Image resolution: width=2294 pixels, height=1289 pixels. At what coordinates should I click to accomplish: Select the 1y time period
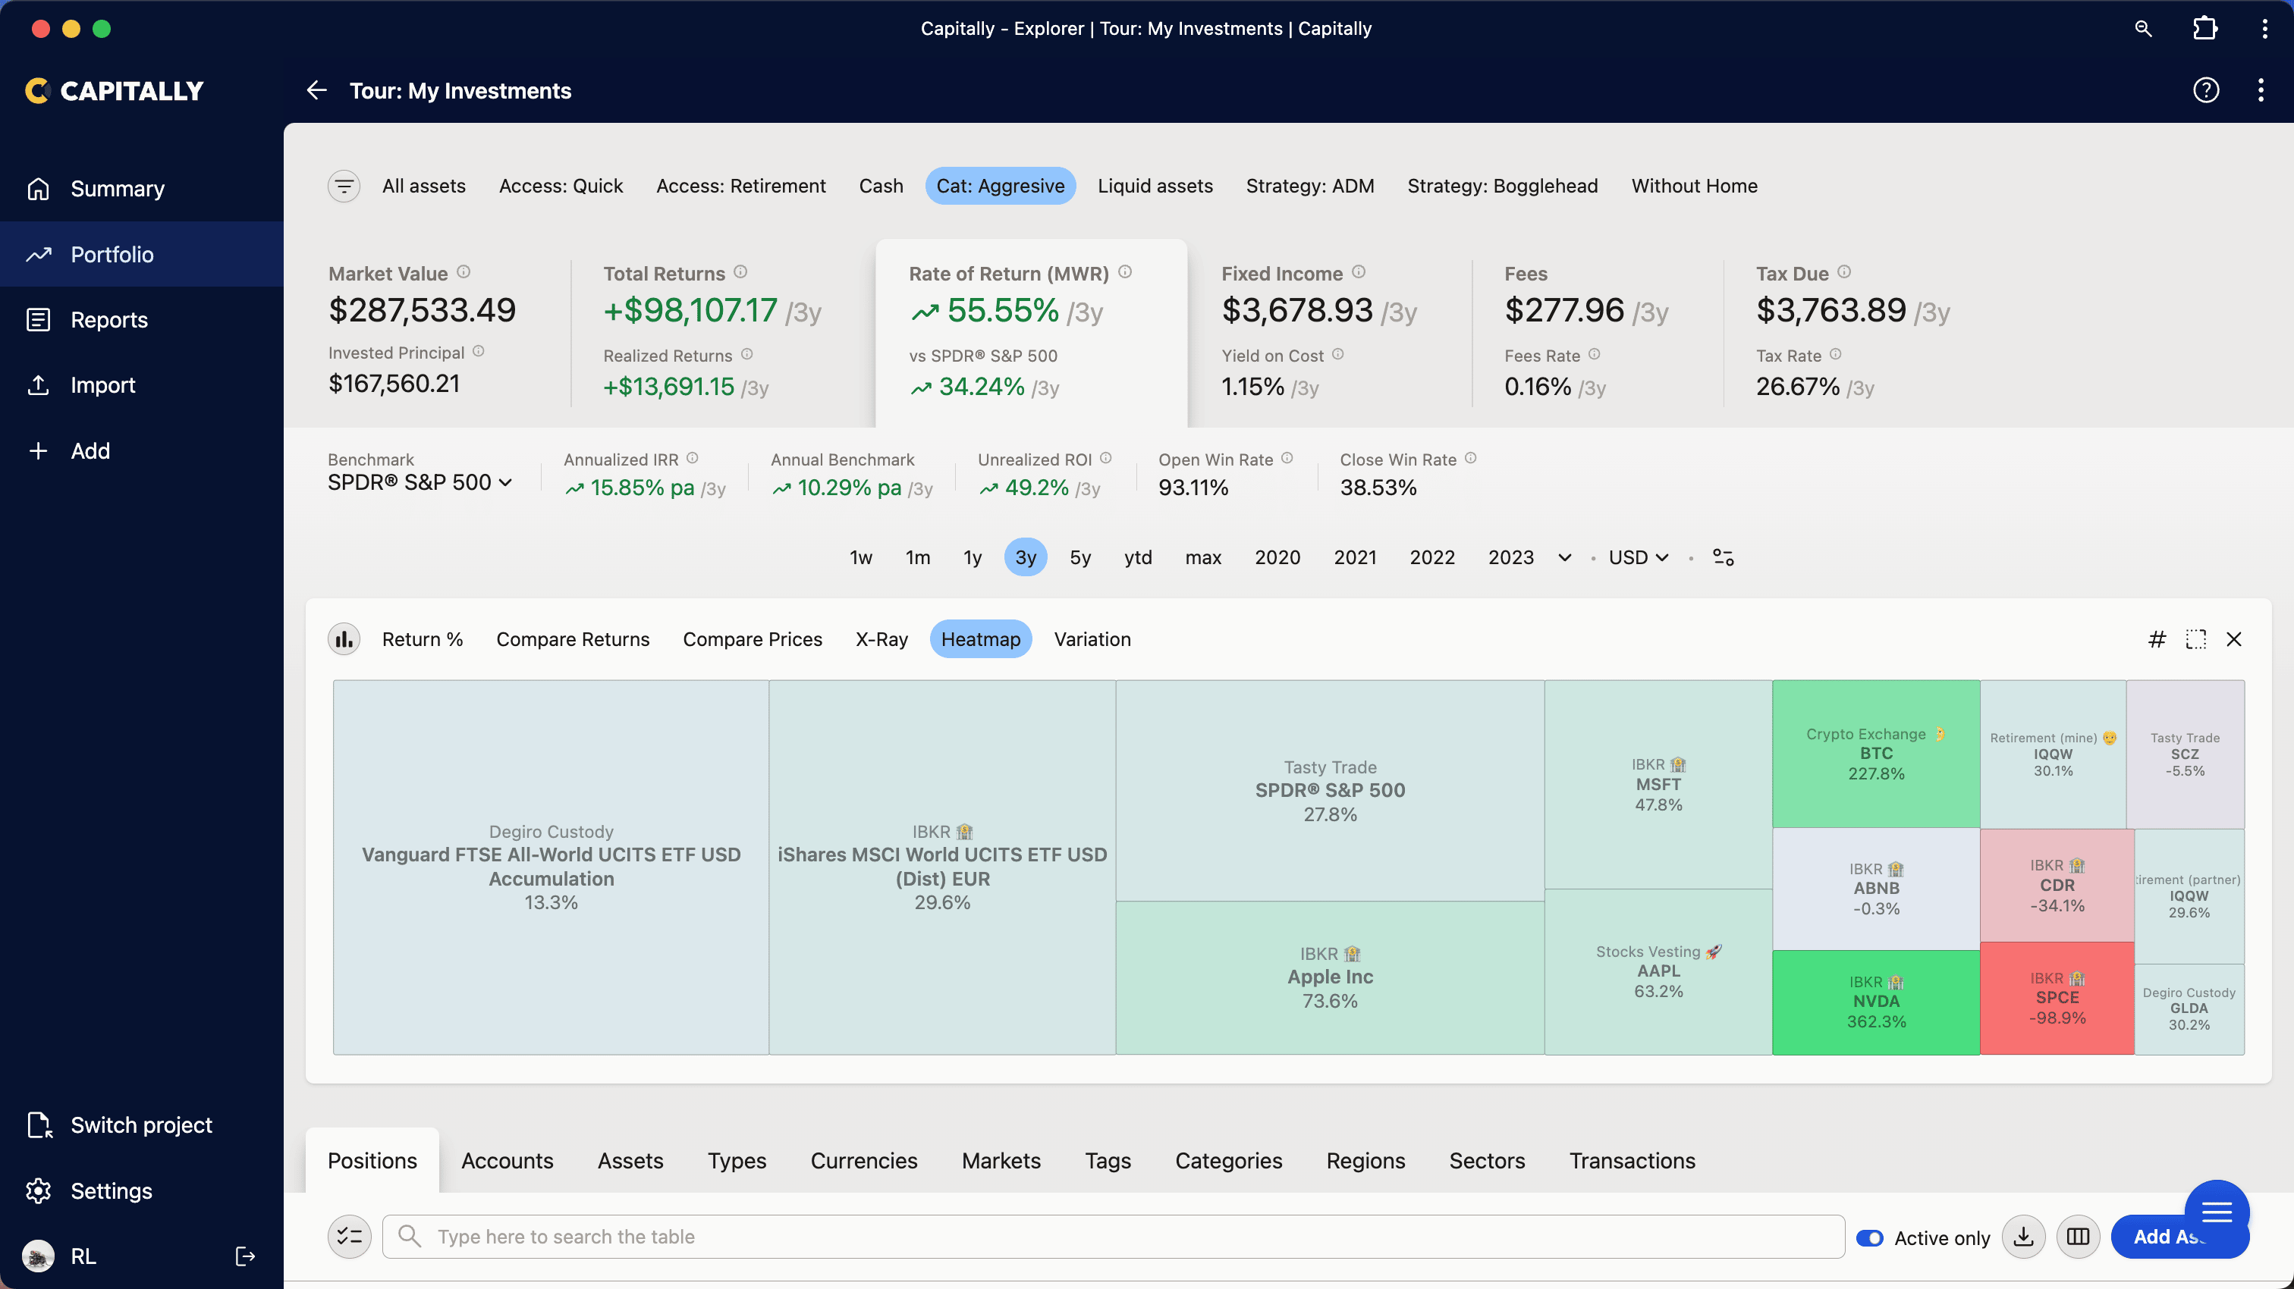coord(972,557)
